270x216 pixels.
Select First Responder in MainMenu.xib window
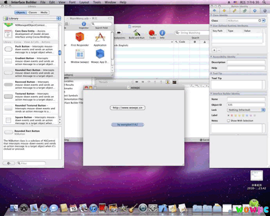pyautogui.click(x=80, y=39)
